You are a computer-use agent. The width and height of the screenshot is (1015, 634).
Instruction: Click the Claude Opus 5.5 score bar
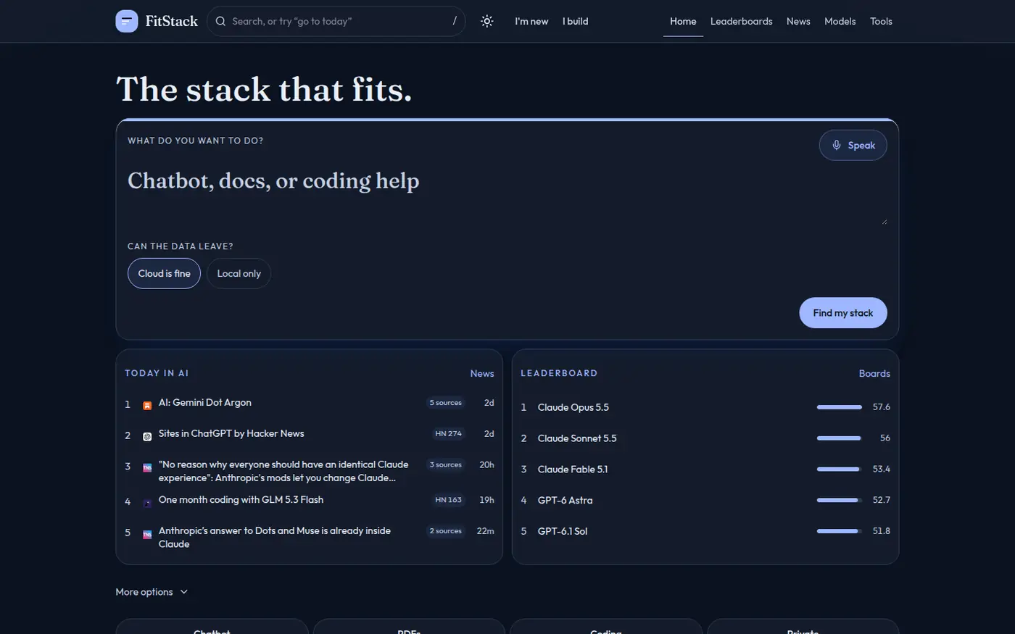(x=840, y=407)
